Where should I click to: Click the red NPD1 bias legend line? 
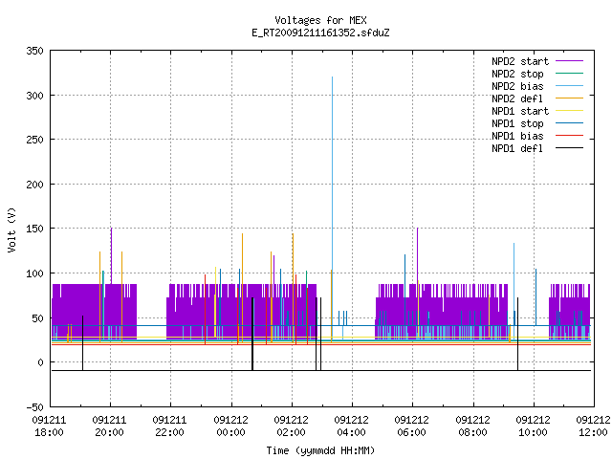click(569, 136)
